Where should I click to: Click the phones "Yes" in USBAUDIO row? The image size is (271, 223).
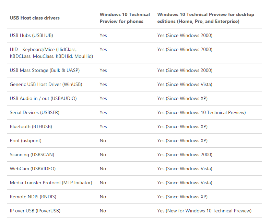point(103,99)
